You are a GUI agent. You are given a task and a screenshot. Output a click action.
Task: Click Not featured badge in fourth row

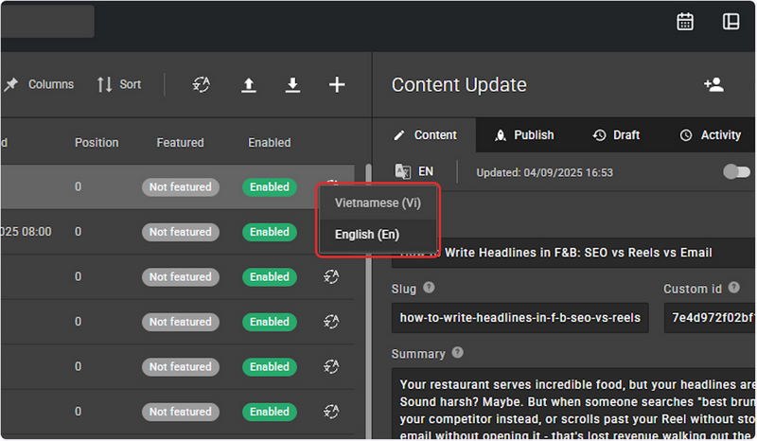click(x=181, y=322)
